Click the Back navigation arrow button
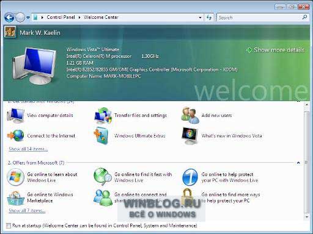This screenshot has width=313, height=234. pyautogui.click(x=9, y=18)
